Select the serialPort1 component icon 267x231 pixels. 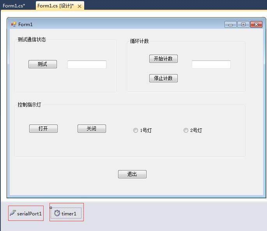[13, 213]
